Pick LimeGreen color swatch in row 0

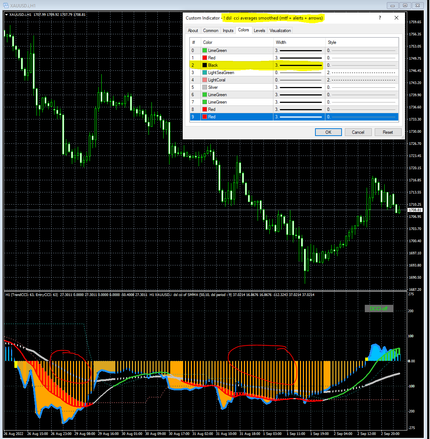click(204, 50)
